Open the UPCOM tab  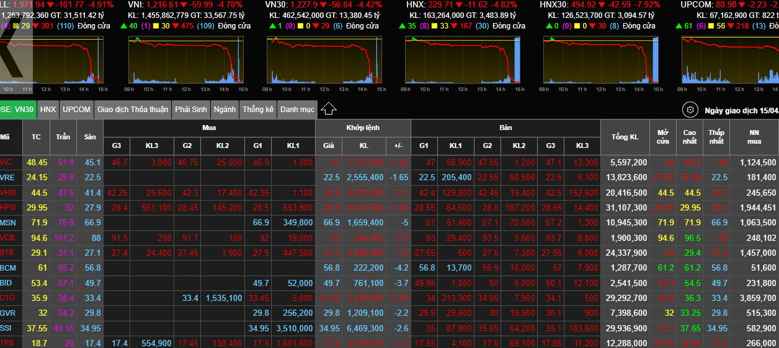click(77, 110)
